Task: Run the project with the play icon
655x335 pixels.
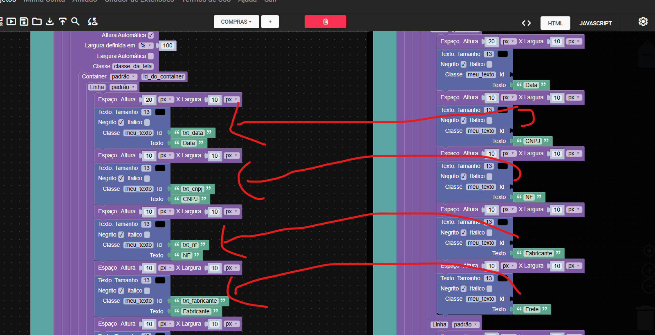Action: (x=11, y=21)
